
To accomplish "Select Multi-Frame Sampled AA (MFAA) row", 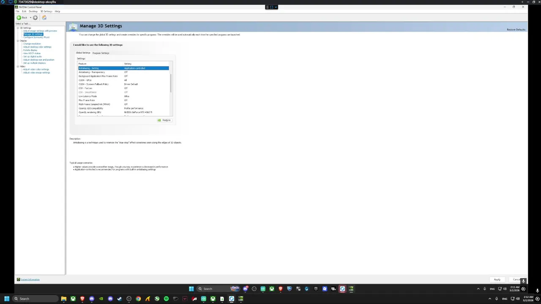I will (123, 104).
